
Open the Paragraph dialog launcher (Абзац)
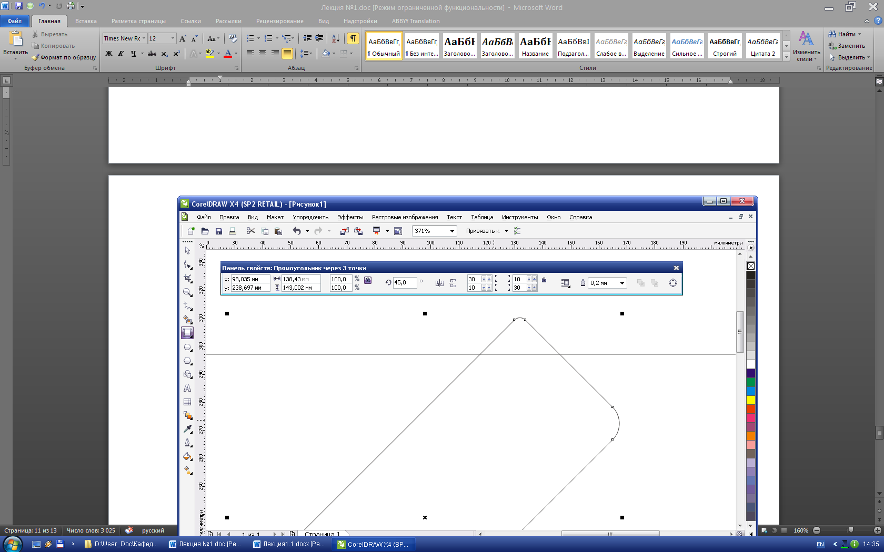coord(356,68)
